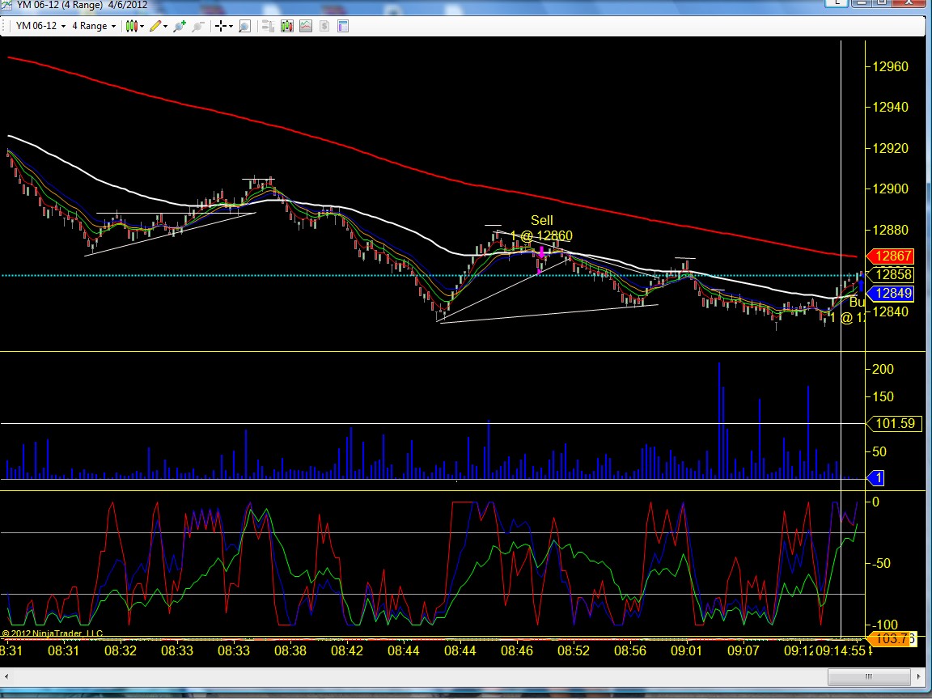Click the 09:07 time axis label

743,650
